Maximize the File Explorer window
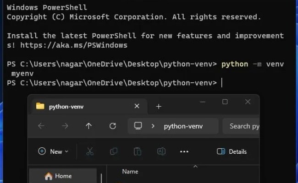The height and width of the screenshot is (183, 298). (225, 102)
